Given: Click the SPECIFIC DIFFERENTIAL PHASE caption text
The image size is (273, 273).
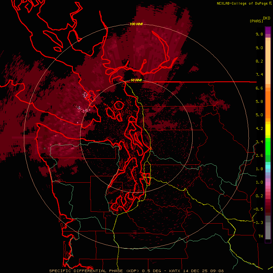Looking at the screenshot, I should pos(86,271).
